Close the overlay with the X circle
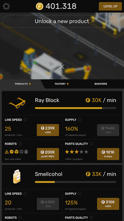The width and height of the screenshot is (124, 221). tap(62, 67)
